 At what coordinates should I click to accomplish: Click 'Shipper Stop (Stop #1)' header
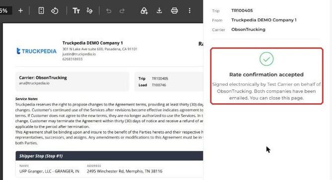tap(41, 156)
